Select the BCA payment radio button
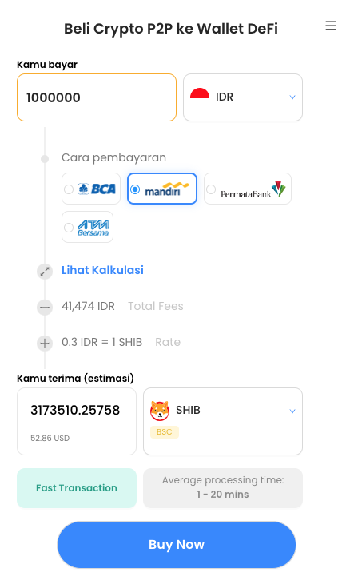 tap(69, 189)
